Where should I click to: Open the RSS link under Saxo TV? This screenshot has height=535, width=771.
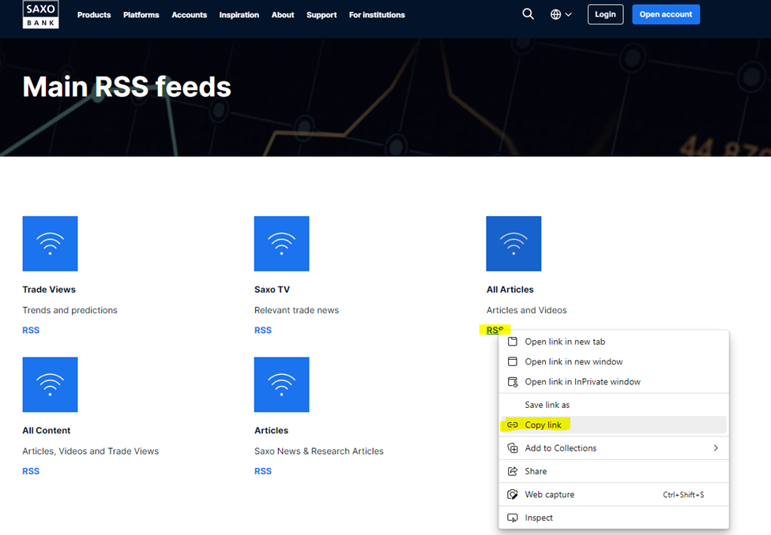263,331
